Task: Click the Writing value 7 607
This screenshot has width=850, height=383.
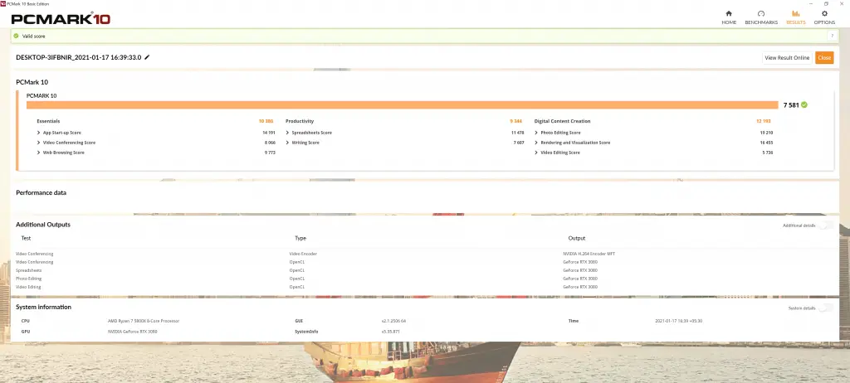Action: coord(519,143)
